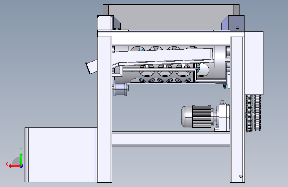Click the small circular hole on right leg

(x=241, y=176)
